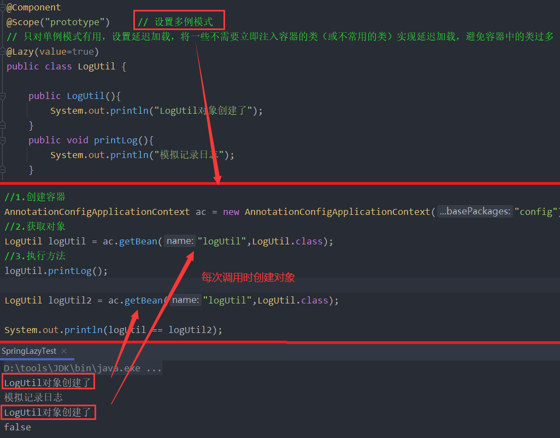The height and width of the screenshot is (438, 560).
Task: Click the //3.执行方法 comment
Action: [34, 256]
